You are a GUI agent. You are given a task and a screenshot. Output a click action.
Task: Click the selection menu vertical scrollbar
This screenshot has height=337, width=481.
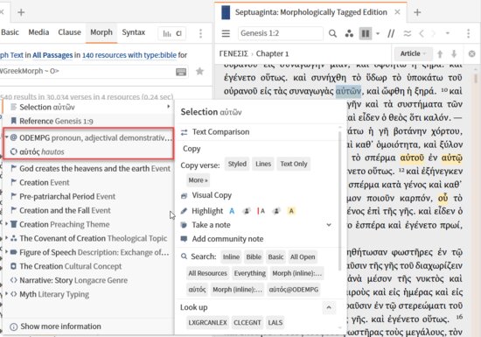(339, 201)
